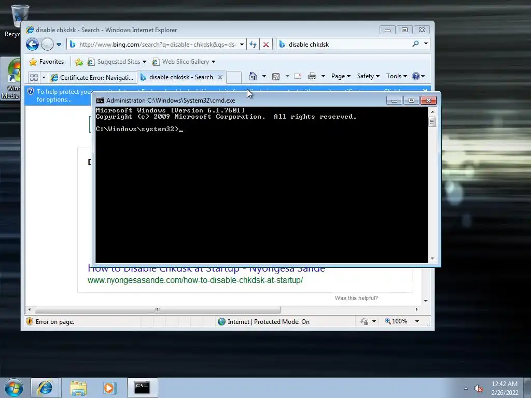
Task: Click the Back button in Internet Explorer
Action: (32, 45)
